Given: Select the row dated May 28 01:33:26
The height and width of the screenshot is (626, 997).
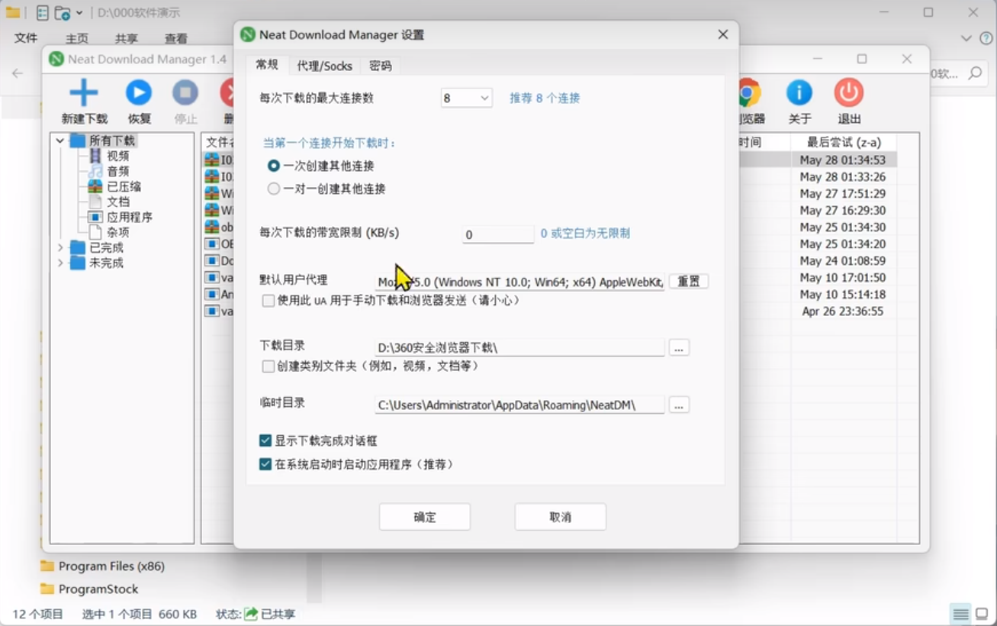Looking at the screenshot, I should [x=843, y=176].
